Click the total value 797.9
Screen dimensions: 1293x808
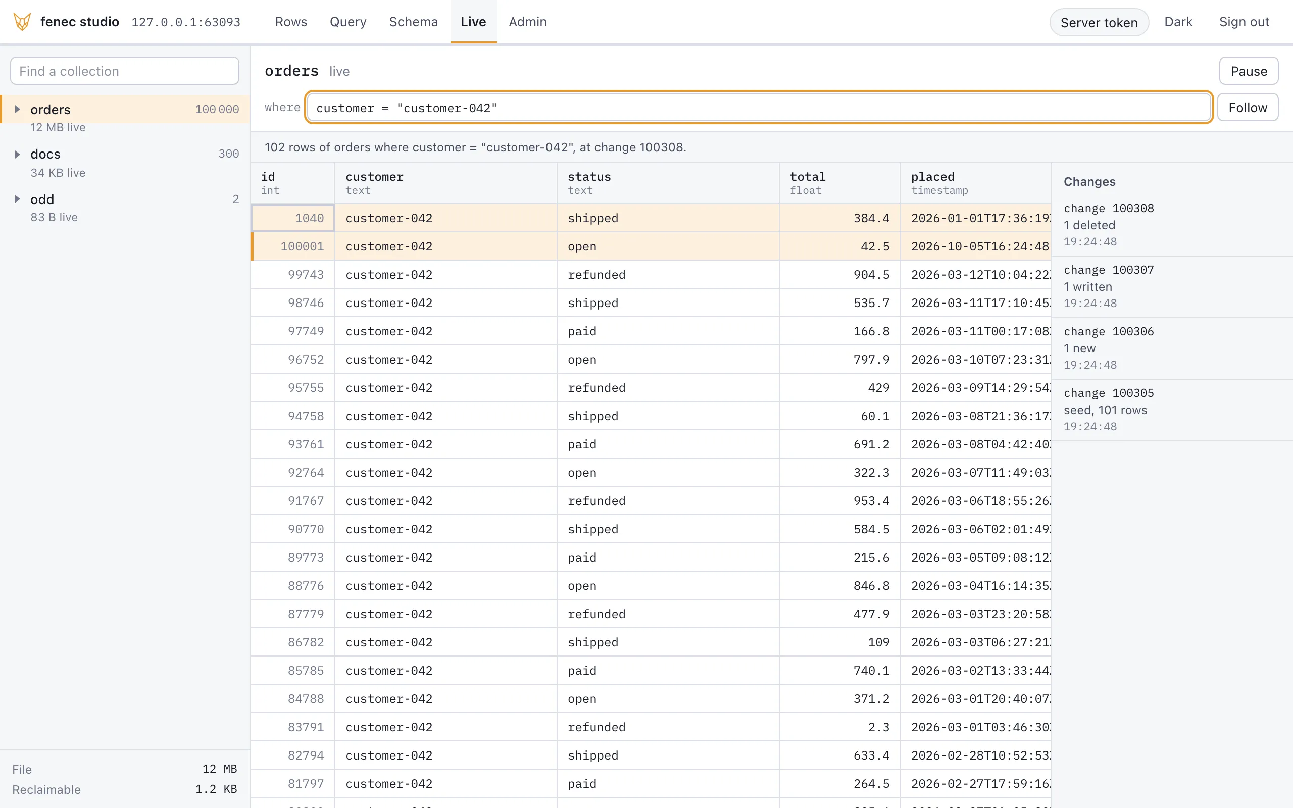pyautogui.click(x=871, y=360)
